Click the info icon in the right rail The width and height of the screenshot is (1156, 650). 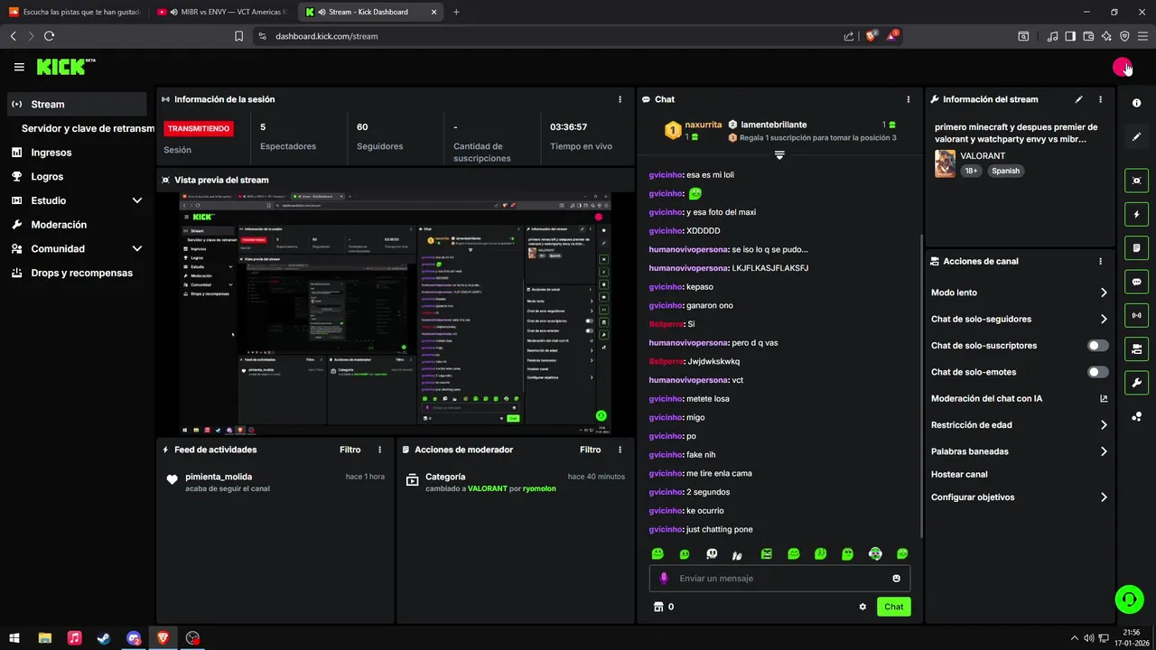1136,104
